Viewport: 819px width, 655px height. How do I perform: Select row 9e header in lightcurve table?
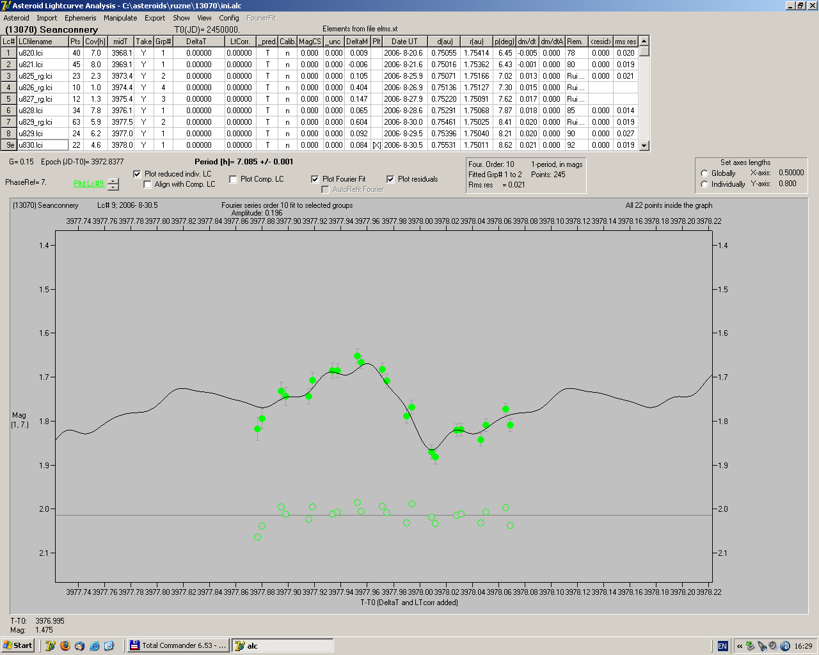(9, 145)
